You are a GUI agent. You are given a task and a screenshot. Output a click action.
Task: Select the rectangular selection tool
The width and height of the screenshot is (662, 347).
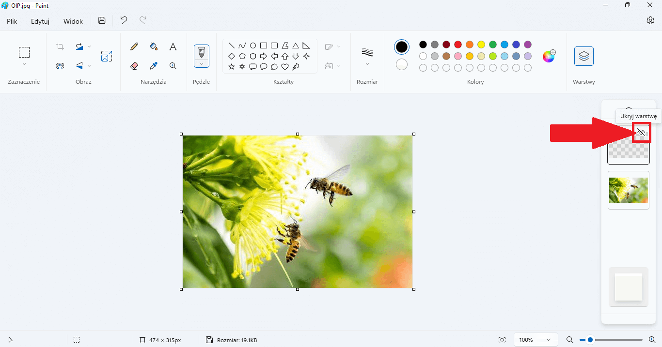click(x=24, y=52)
